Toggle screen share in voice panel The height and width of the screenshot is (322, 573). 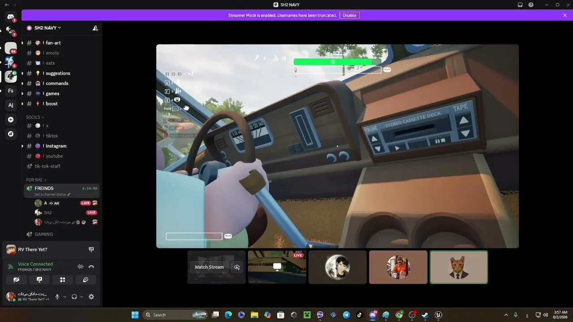[x=39, y=280]
